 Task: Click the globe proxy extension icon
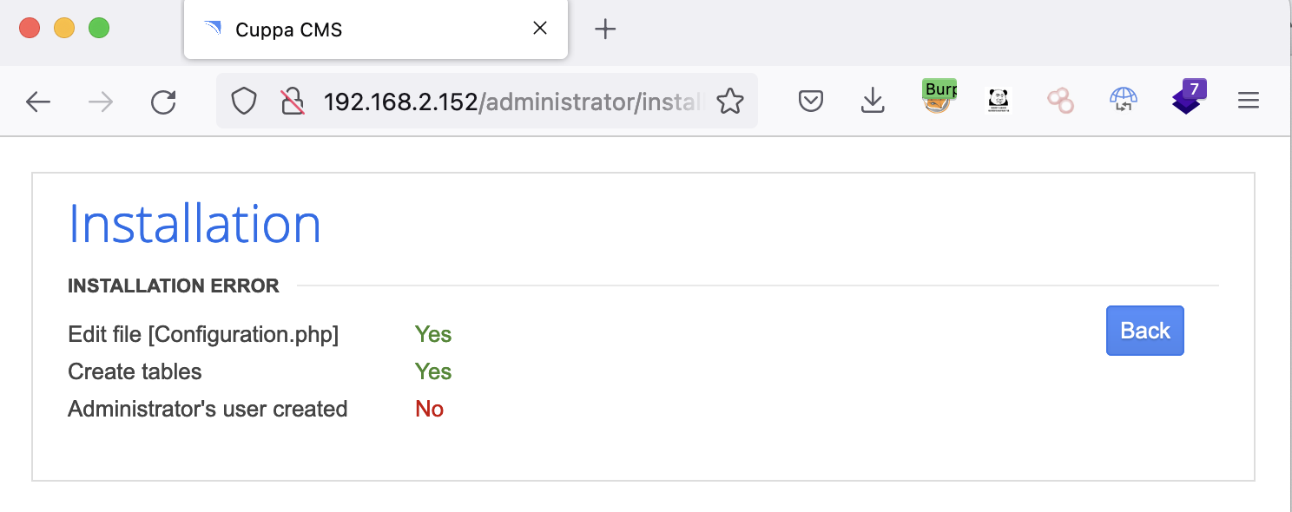coord(1124,101)
